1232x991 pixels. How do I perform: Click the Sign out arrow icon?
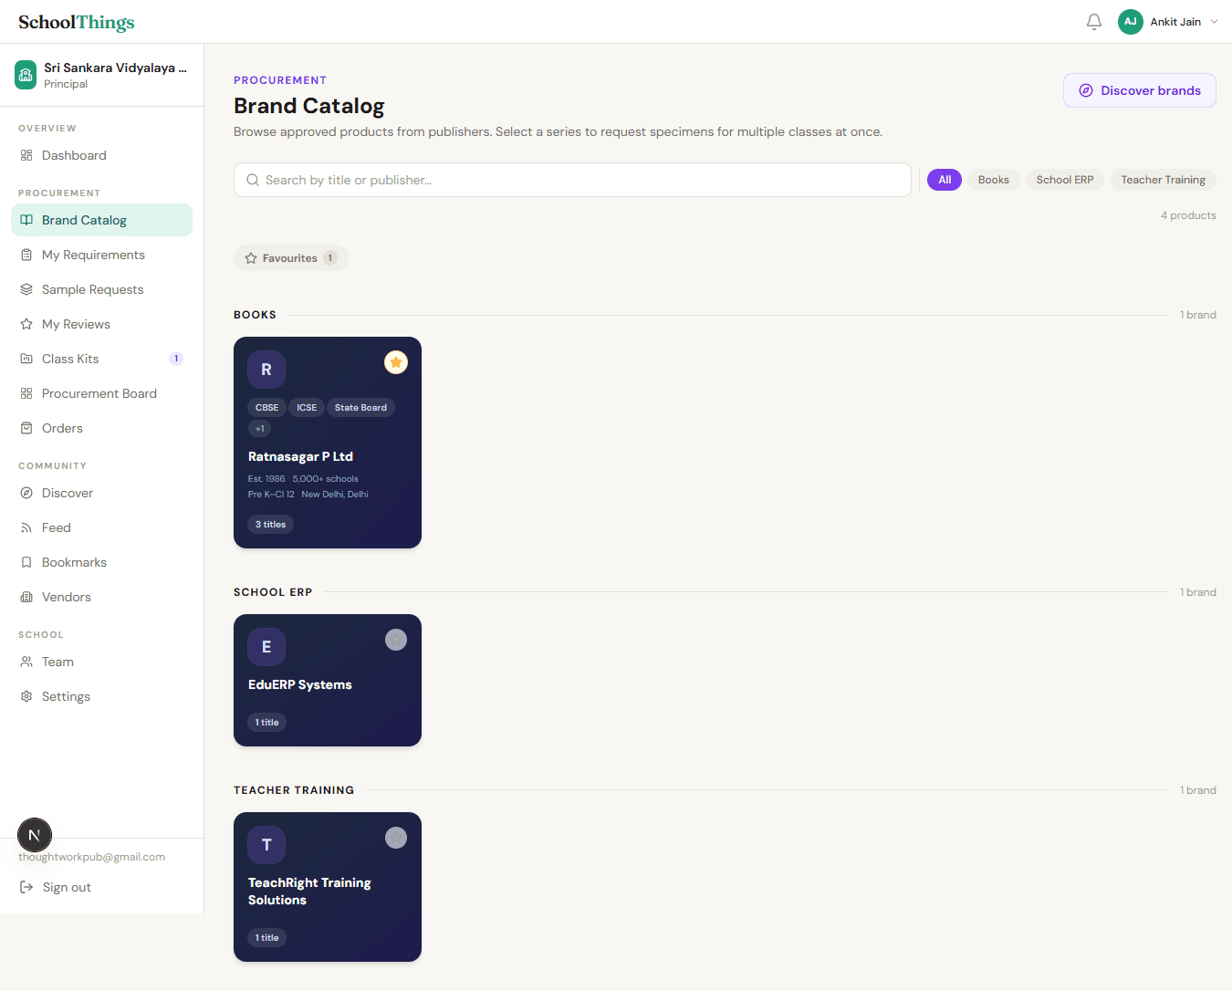[26, 887]
